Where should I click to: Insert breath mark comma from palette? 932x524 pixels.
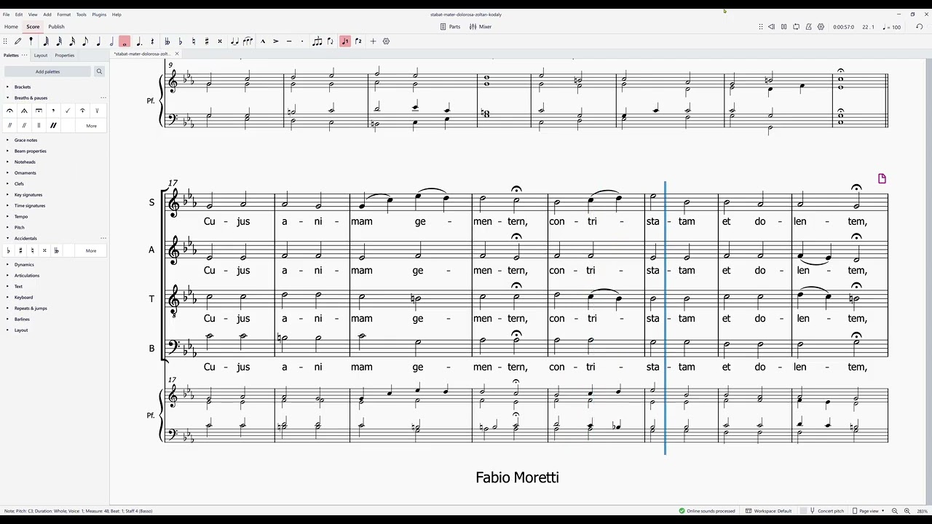click(53, 111)
